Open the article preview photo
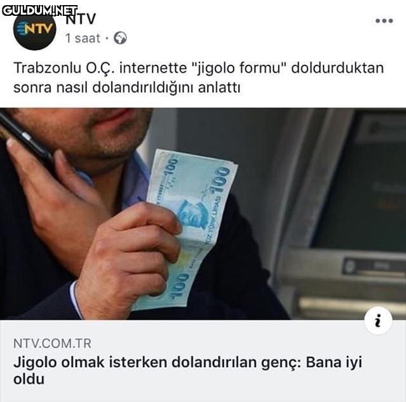This screenshot has height=402, width=406. (203, 214)
